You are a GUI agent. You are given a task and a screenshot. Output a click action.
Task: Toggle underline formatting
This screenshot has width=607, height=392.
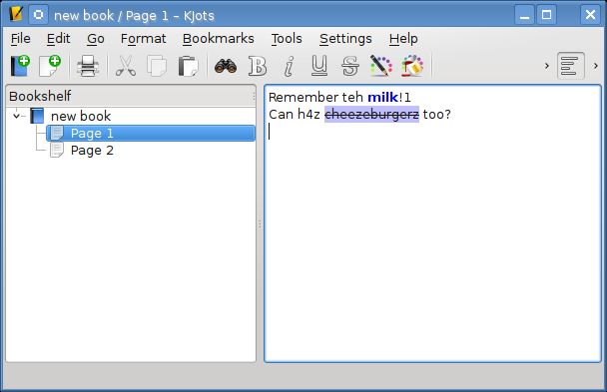[x=319, y=66]
